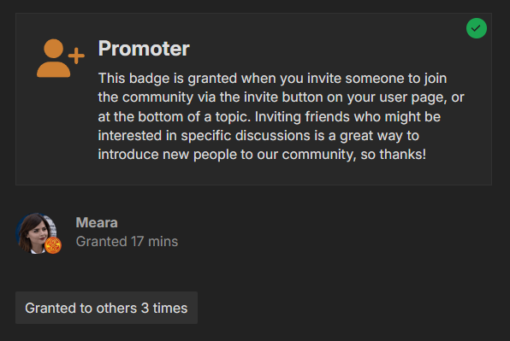Click the words 'Inviting friends who might be'
The width and height of the screenshot is (510, 341).
(347, 117)
